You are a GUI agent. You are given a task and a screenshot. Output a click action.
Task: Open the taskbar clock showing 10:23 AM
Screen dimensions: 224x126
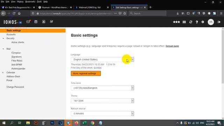coord(210,123)
